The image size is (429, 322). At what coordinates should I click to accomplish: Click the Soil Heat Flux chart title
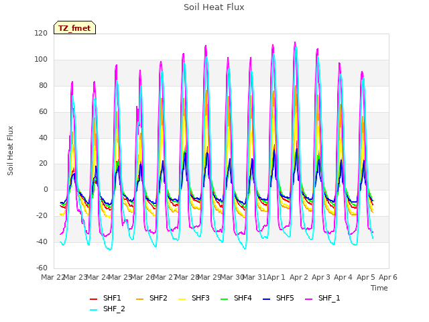click(214, 7)
